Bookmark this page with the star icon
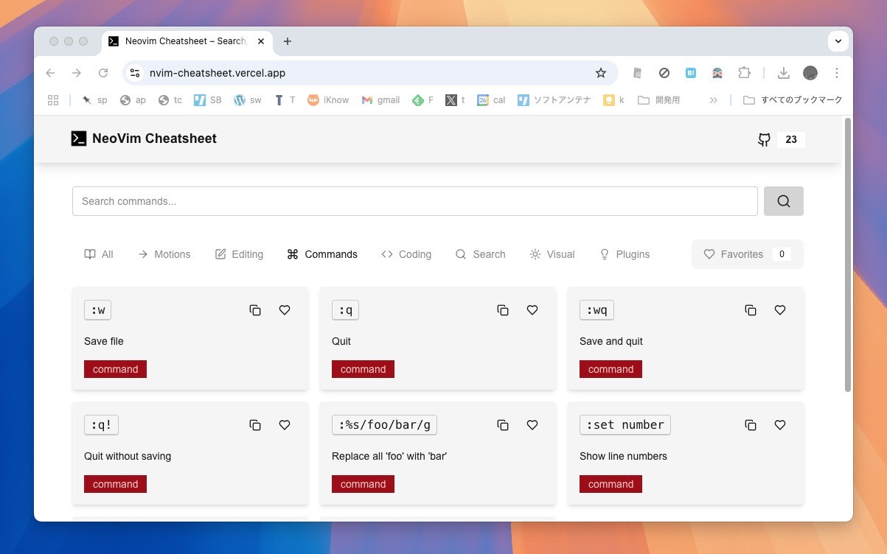The height and width of the screenshot is (554, 887). [601, 73]
